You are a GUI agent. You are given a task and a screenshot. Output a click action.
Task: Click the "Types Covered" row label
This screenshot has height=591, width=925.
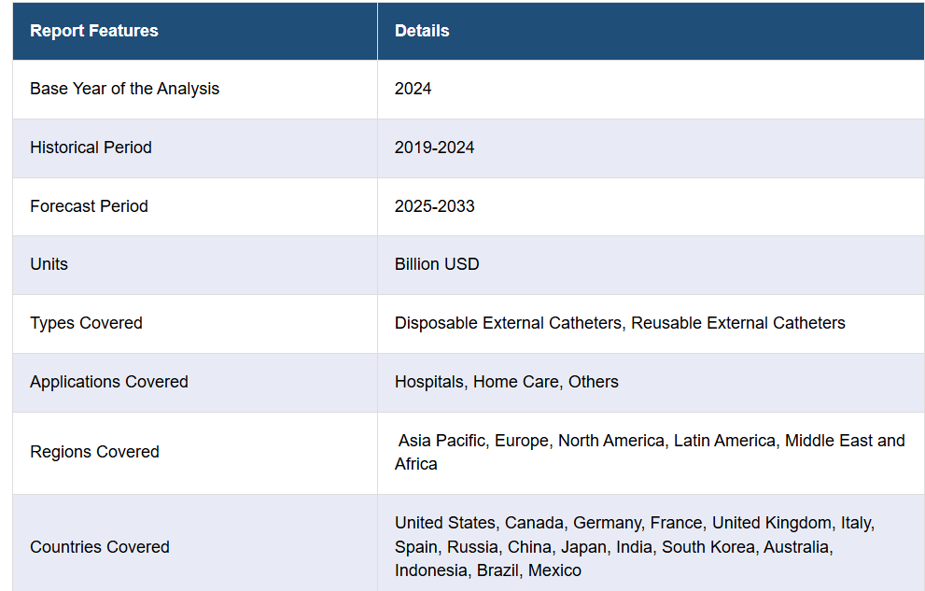tap(86, 323)
